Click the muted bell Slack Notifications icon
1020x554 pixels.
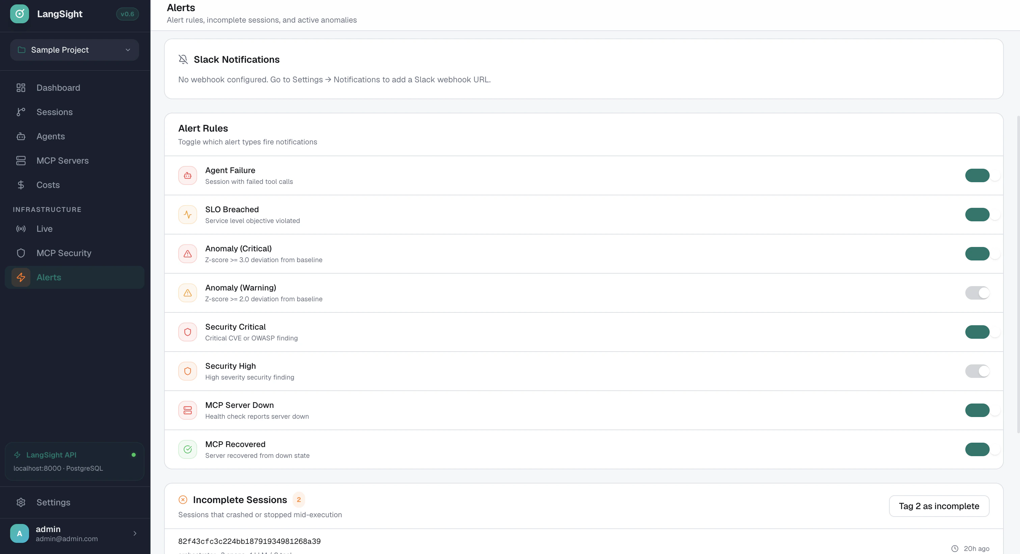[x=183, y=59]
